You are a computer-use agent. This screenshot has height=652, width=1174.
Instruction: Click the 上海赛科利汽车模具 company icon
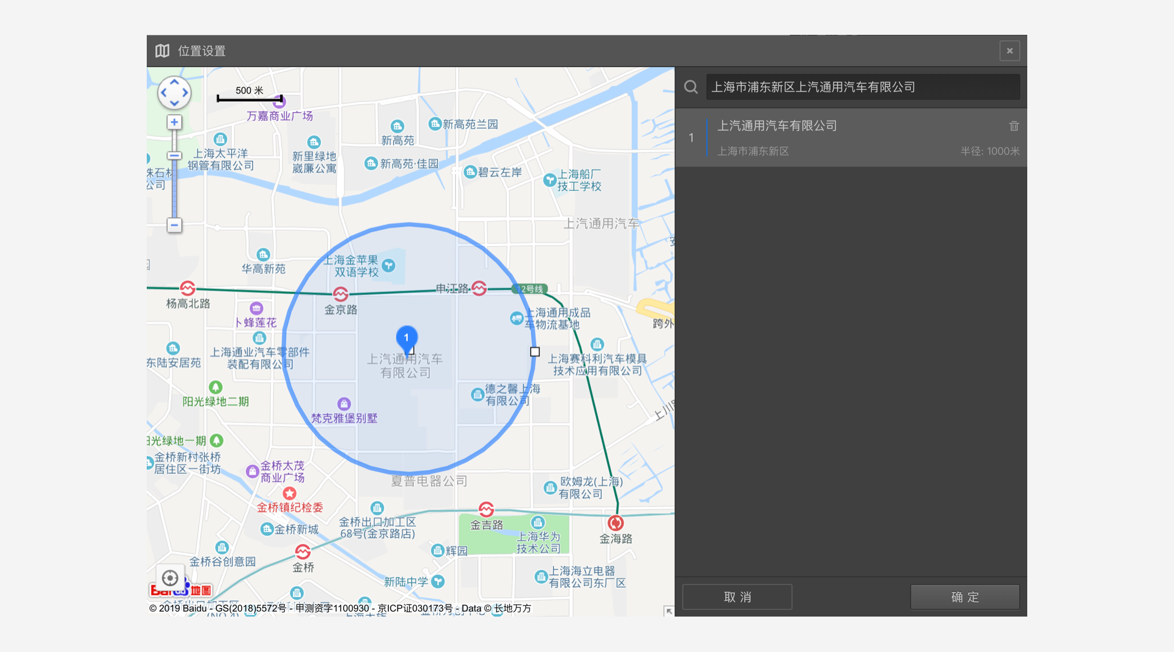pyautogui.click(x=597, y=345)
